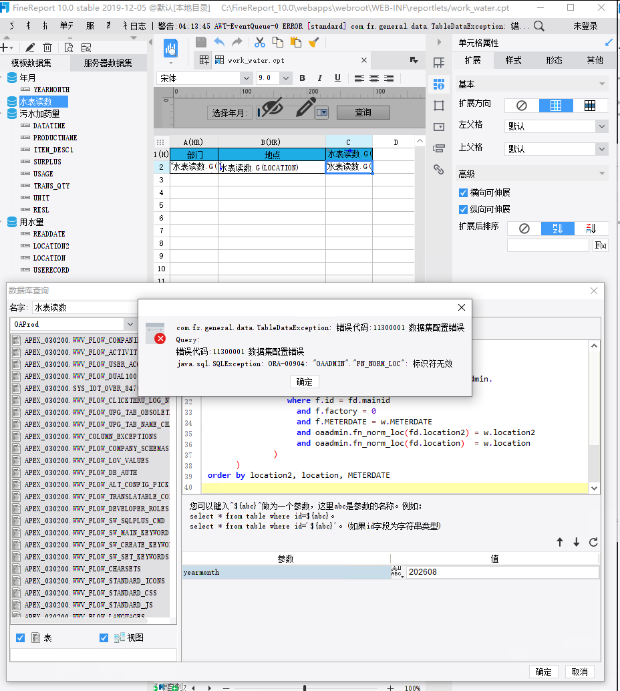Adjust the zoom slider at the bottom

coord(305,688)
